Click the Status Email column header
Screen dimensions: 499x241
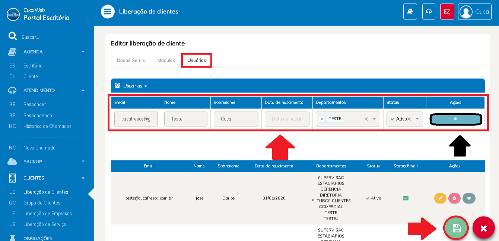pos(406,166)
